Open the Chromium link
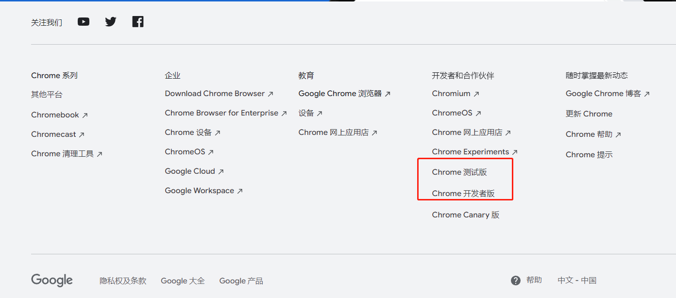The image size is (676, 298). tap(451, 94)
